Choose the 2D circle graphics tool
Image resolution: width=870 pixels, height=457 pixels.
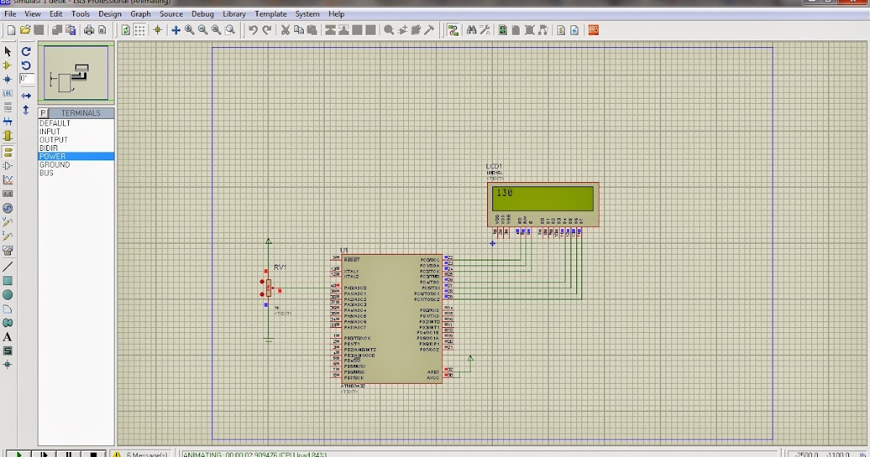8,295
